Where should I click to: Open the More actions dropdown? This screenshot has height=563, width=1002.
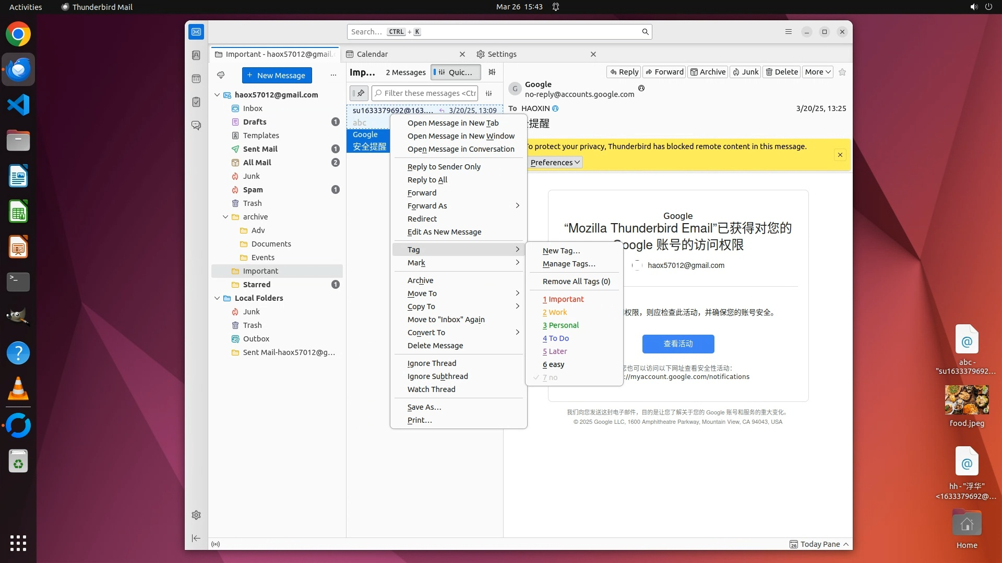pos(817,72)
